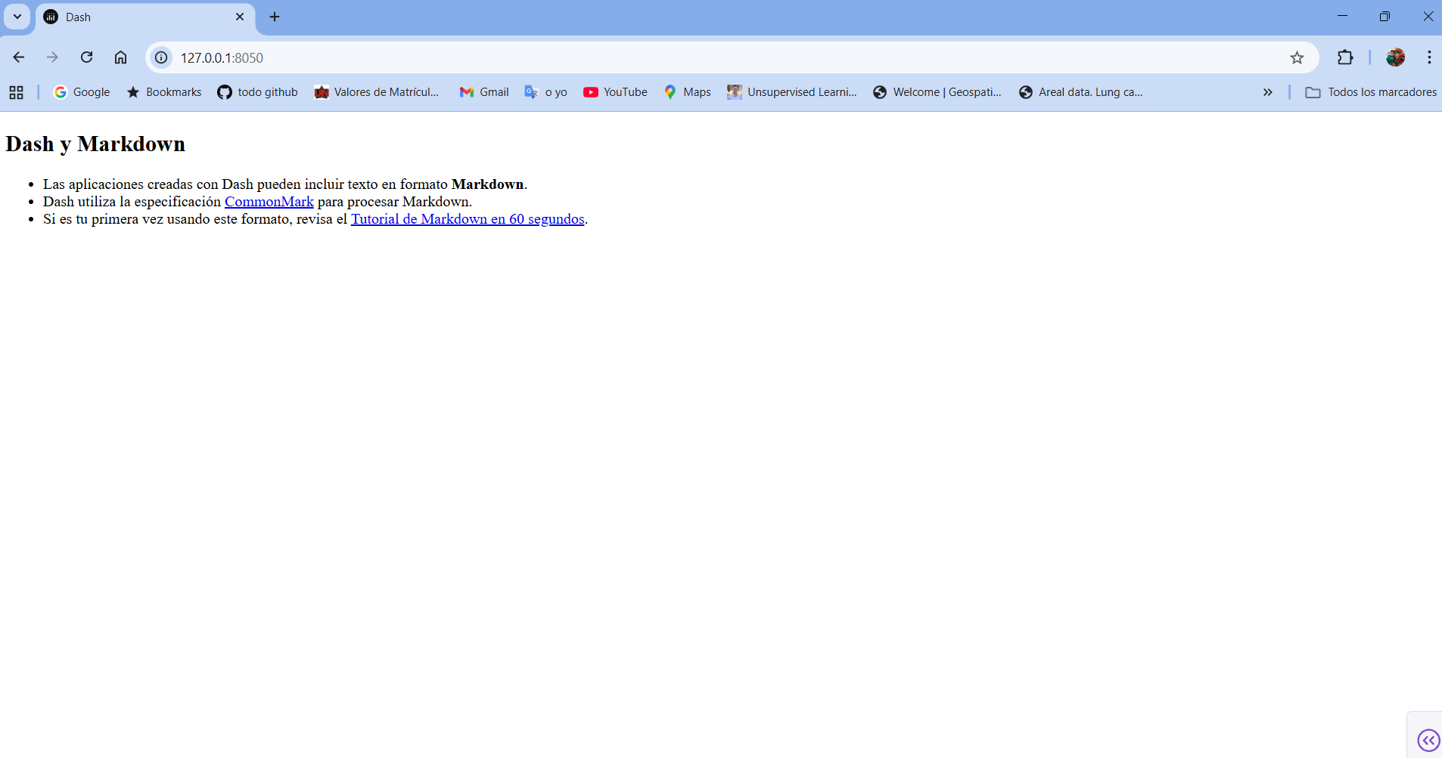This screenshot has height=758, width=1442.
Task: Open the Google bookmark
Action: [x=82, y=92]
